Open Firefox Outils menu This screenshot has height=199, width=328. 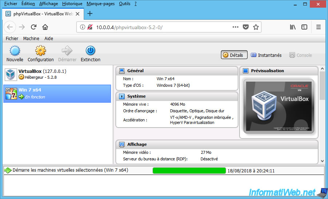click(x=125, y=4)
